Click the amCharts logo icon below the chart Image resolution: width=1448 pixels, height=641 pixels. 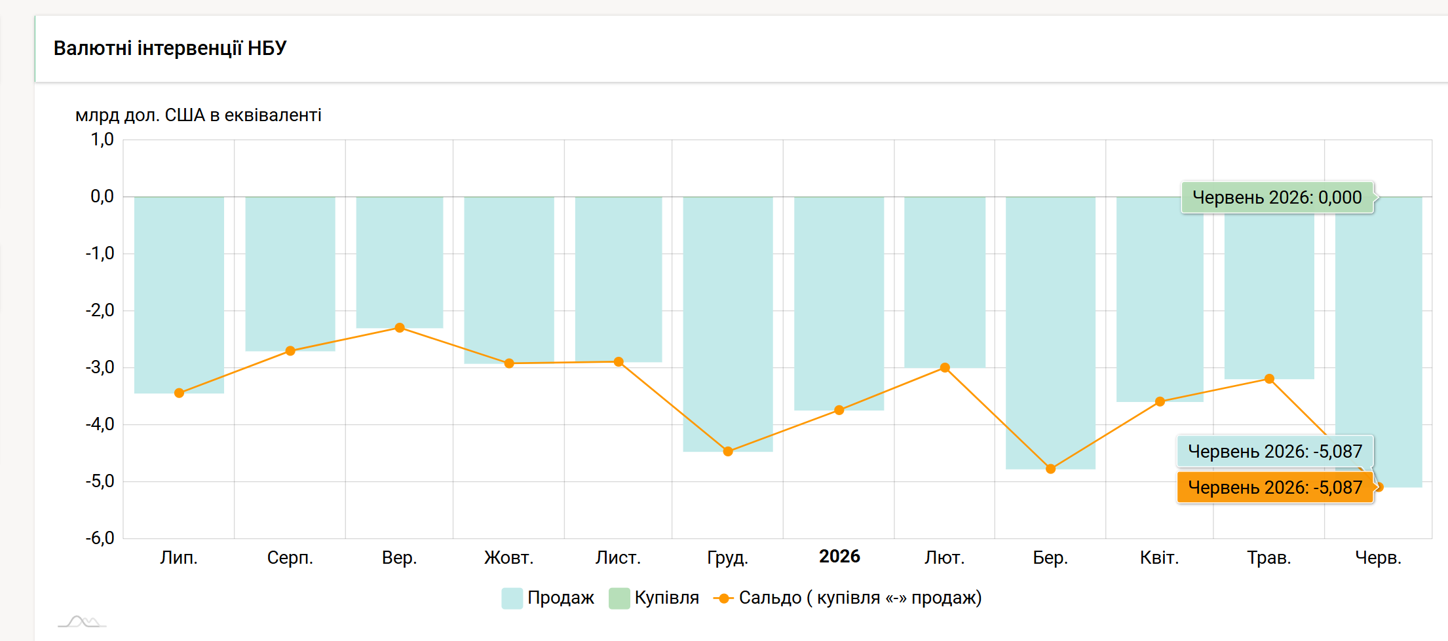coord(82,621)
